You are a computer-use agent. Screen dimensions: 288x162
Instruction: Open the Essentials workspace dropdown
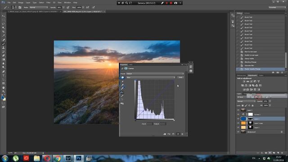[x=277, y=7]
